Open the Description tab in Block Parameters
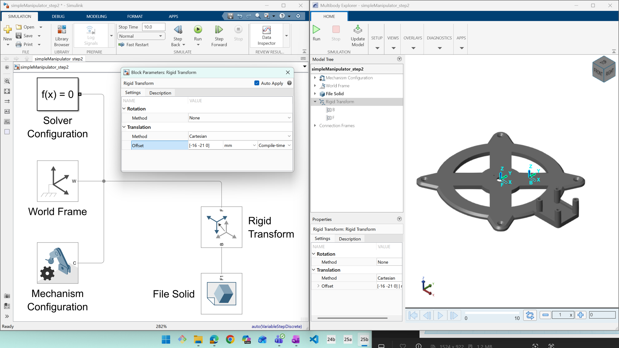The height and width of the screenshot is (348, 619). (160, 93)
